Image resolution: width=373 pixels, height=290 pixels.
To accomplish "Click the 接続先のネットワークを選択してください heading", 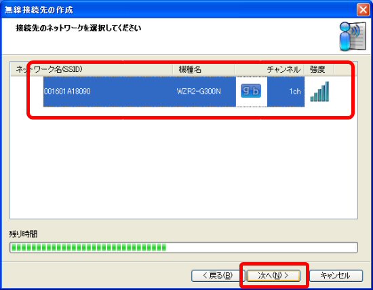I will tap(79, 28).
